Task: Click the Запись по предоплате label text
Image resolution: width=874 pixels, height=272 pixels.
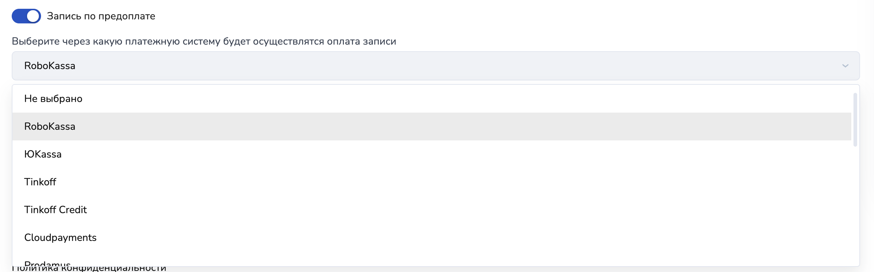Action: (101, 16)
